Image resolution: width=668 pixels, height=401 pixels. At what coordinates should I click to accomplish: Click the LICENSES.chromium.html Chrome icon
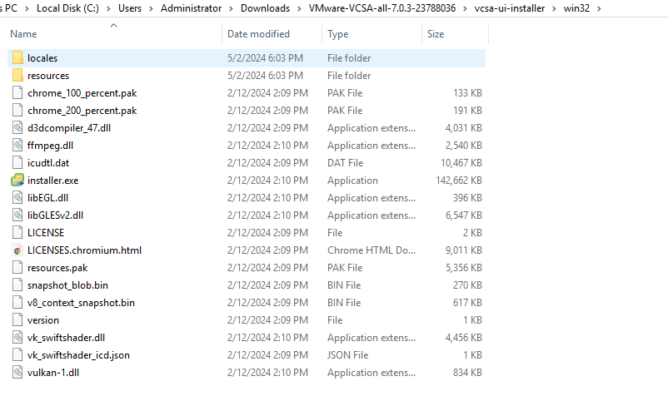(17, 250)
